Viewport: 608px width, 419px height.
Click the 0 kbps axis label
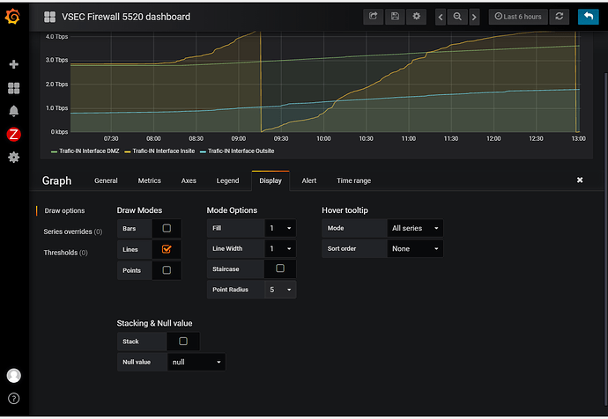59,132
